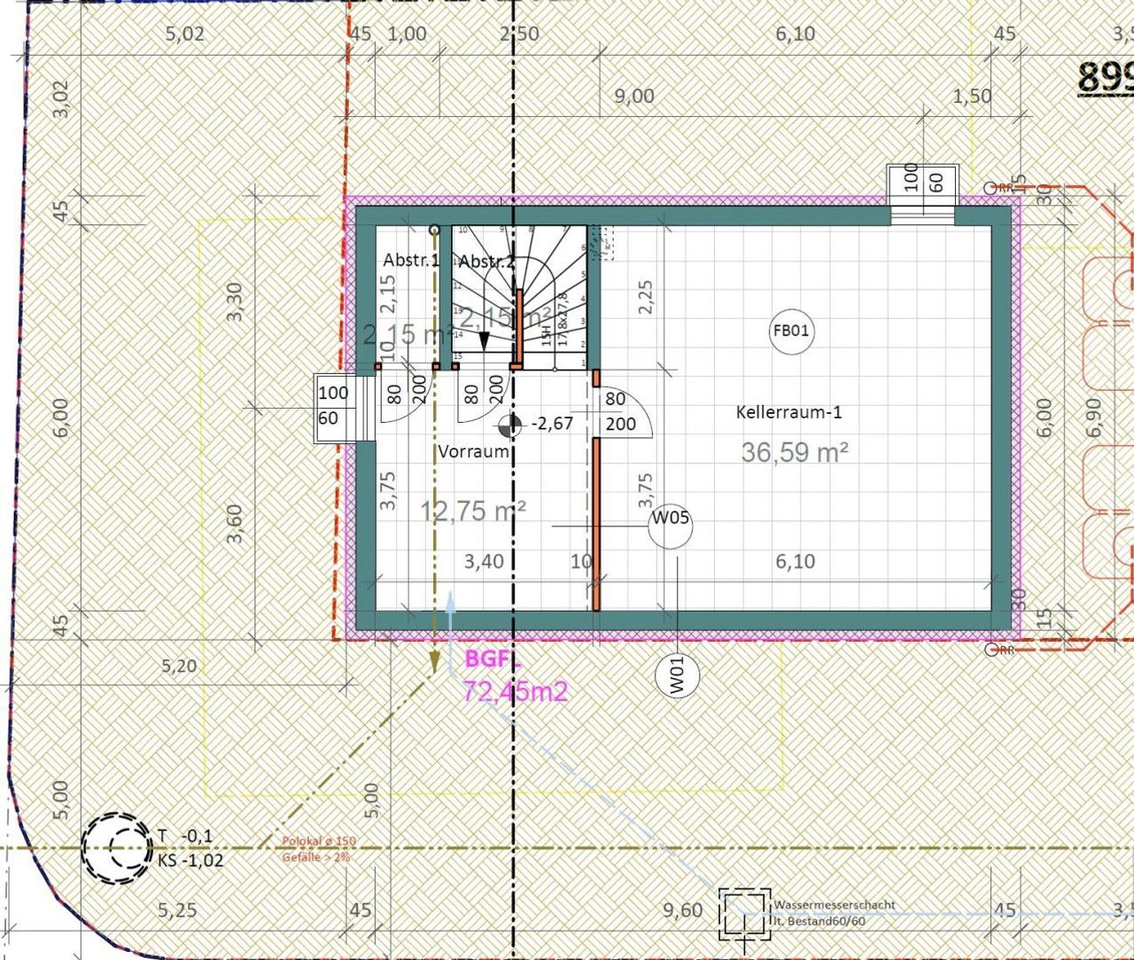This screenshot has height=960, width=1134.
Task: Select the 80/200 door tag into Kellerraum-1
Action: coord(620,412)
